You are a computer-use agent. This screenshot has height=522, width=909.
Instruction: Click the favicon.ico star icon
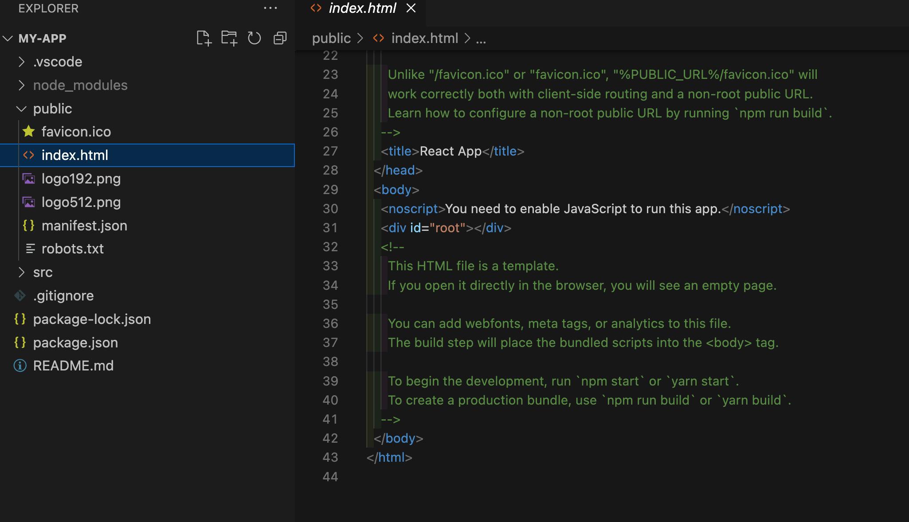[x=29, y=132]
